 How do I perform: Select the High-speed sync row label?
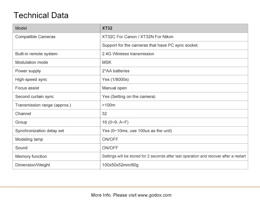pos(31,80)
